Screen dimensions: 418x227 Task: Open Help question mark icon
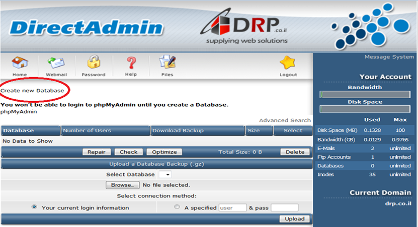click(x=131, y=63)
